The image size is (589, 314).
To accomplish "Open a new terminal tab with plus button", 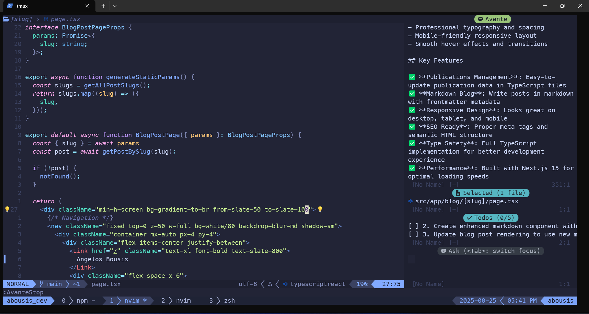I will point(103,6).
